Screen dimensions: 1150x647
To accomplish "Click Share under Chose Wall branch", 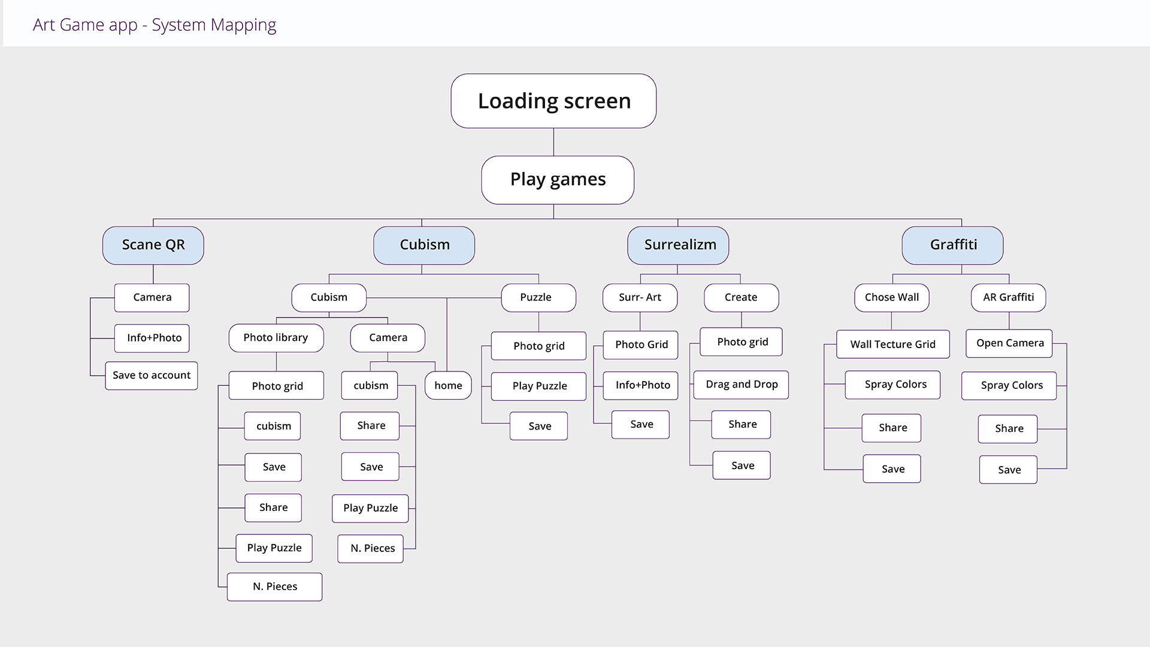I will tap(892, 428).
